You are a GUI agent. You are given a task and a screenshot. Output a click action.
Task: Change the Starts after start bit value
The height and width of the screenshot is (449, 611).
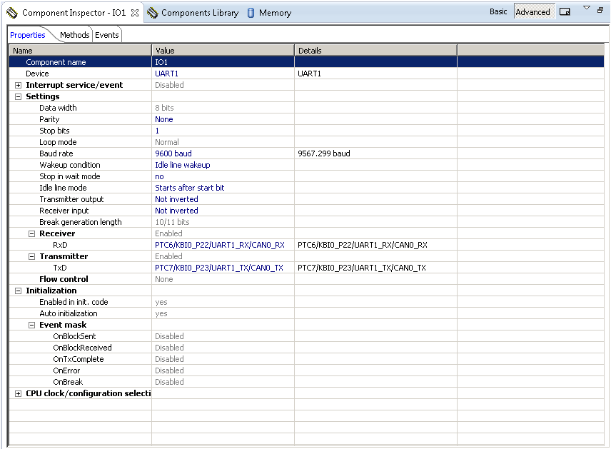tap(223, 188)
